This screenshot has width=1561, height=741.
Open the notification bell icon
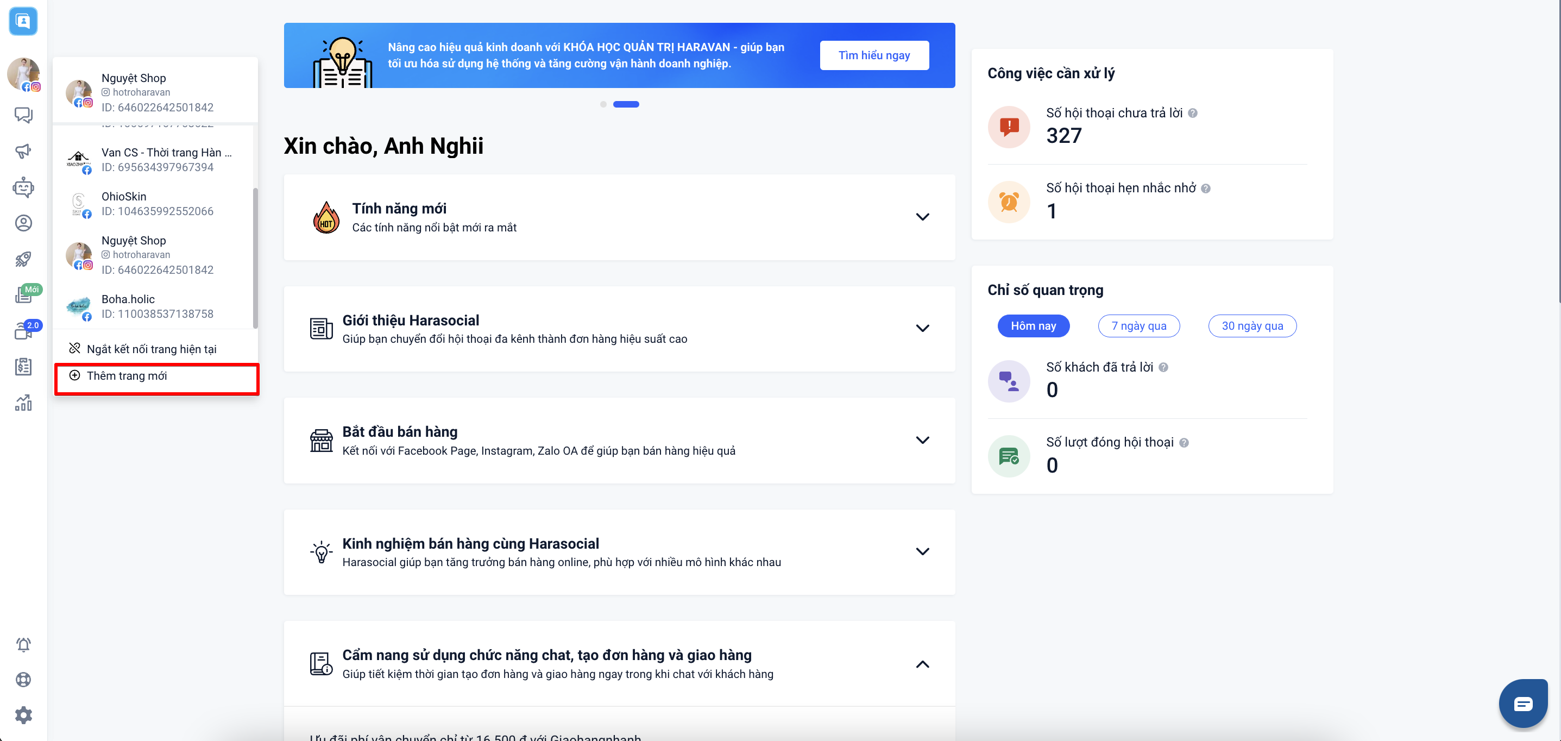coord(23,644)
